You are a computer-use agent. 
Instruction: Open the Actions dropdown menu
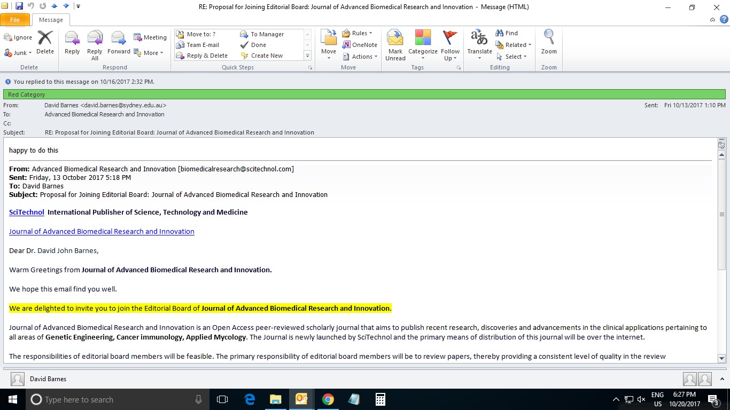click(x=360, y=57)
